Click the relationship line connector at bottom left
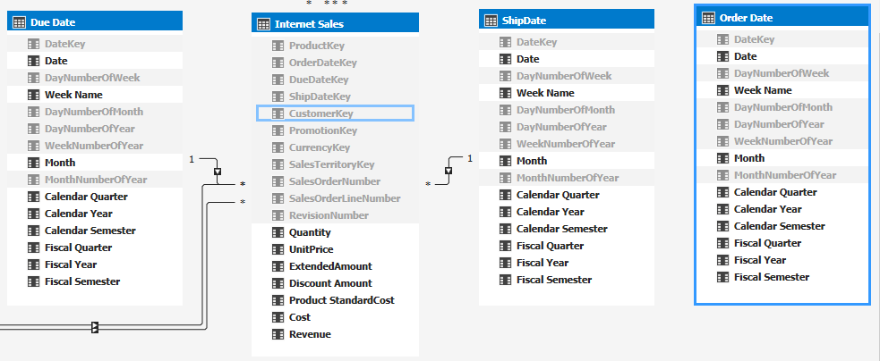Screen dimensions: 880x361 [x=95, y=328]
